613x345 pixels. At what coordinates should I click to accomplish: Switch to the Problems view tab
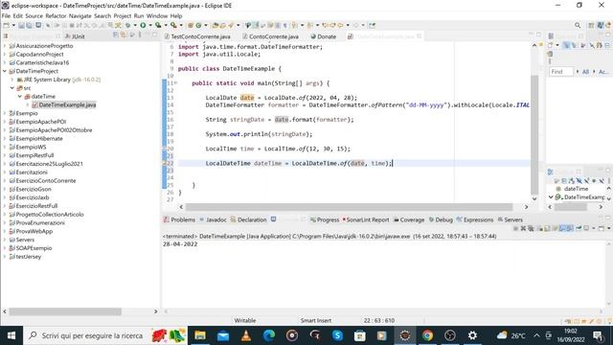click(x=179, y=219)
